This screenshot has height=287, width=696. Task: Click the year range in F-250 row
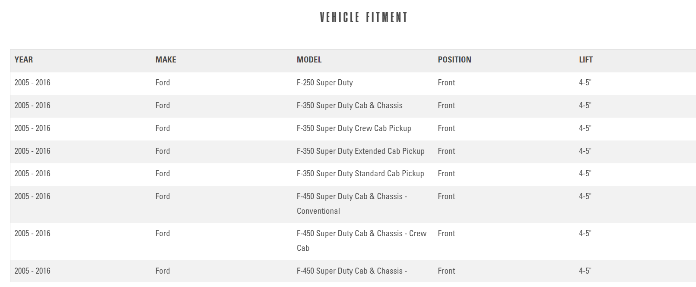click(32, 83)
